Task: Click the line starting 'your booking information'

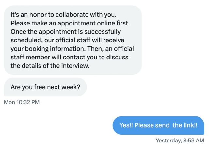Action: 72,49
